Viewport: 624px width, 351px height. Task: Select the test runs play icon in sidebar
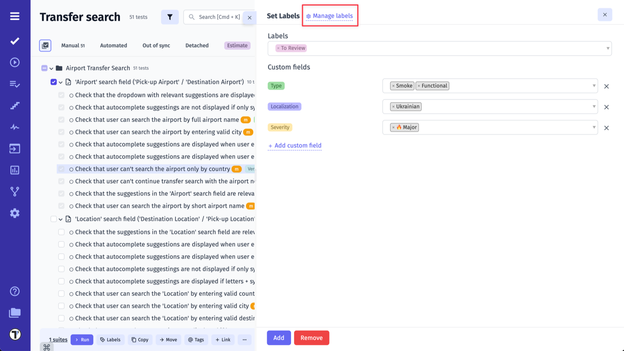(x=15, y=62)
